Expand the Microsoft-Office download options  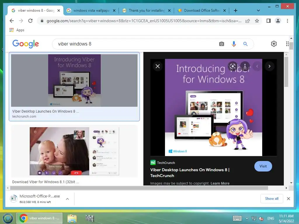[67, 199]
